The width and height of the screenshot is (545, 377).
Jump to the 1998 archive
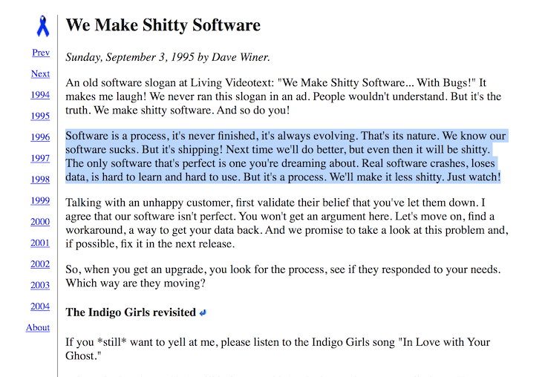click(40, 180)
